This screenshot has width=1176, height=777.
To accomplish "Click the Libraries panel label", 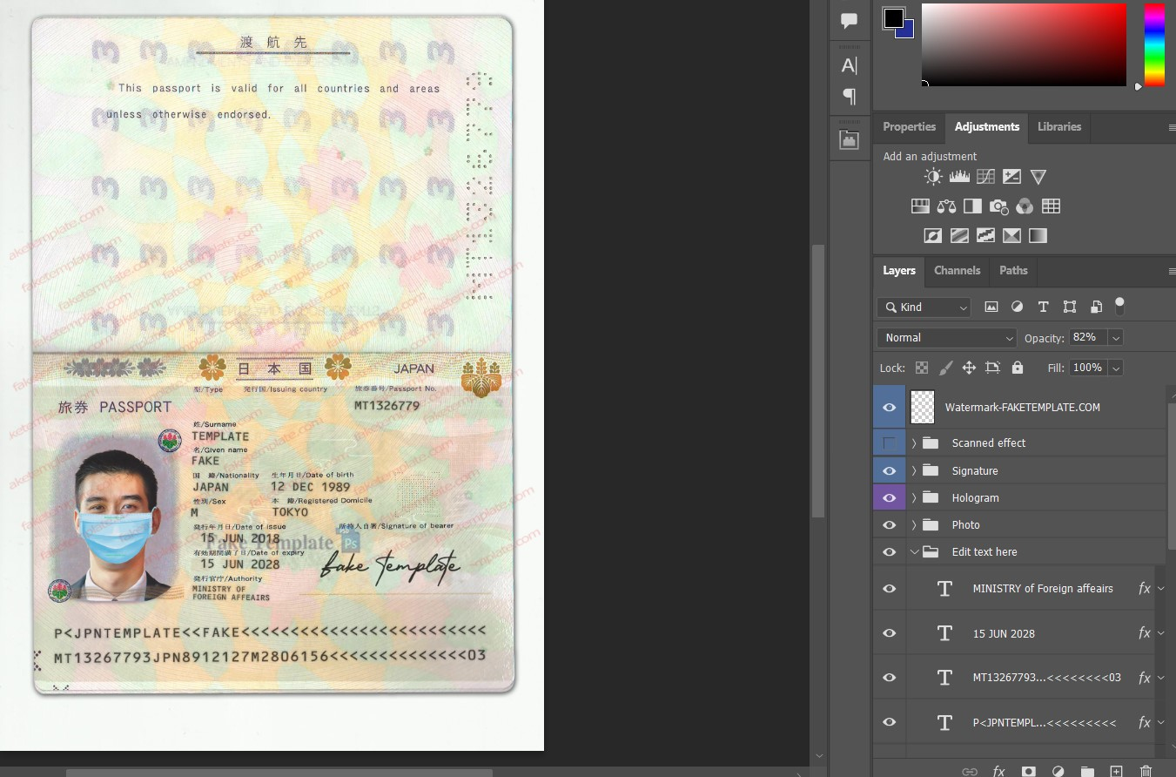I will [x=1058, y=127].
